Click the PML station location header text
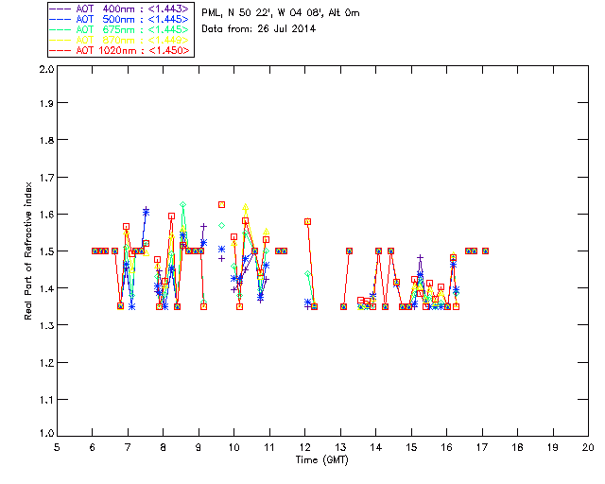Viewport: 605px width, 484px height. (281, 13)
